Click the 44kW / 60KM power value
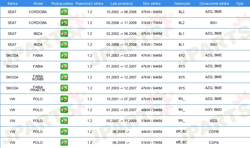Screen dimensions: 250x148 [152, 132]
